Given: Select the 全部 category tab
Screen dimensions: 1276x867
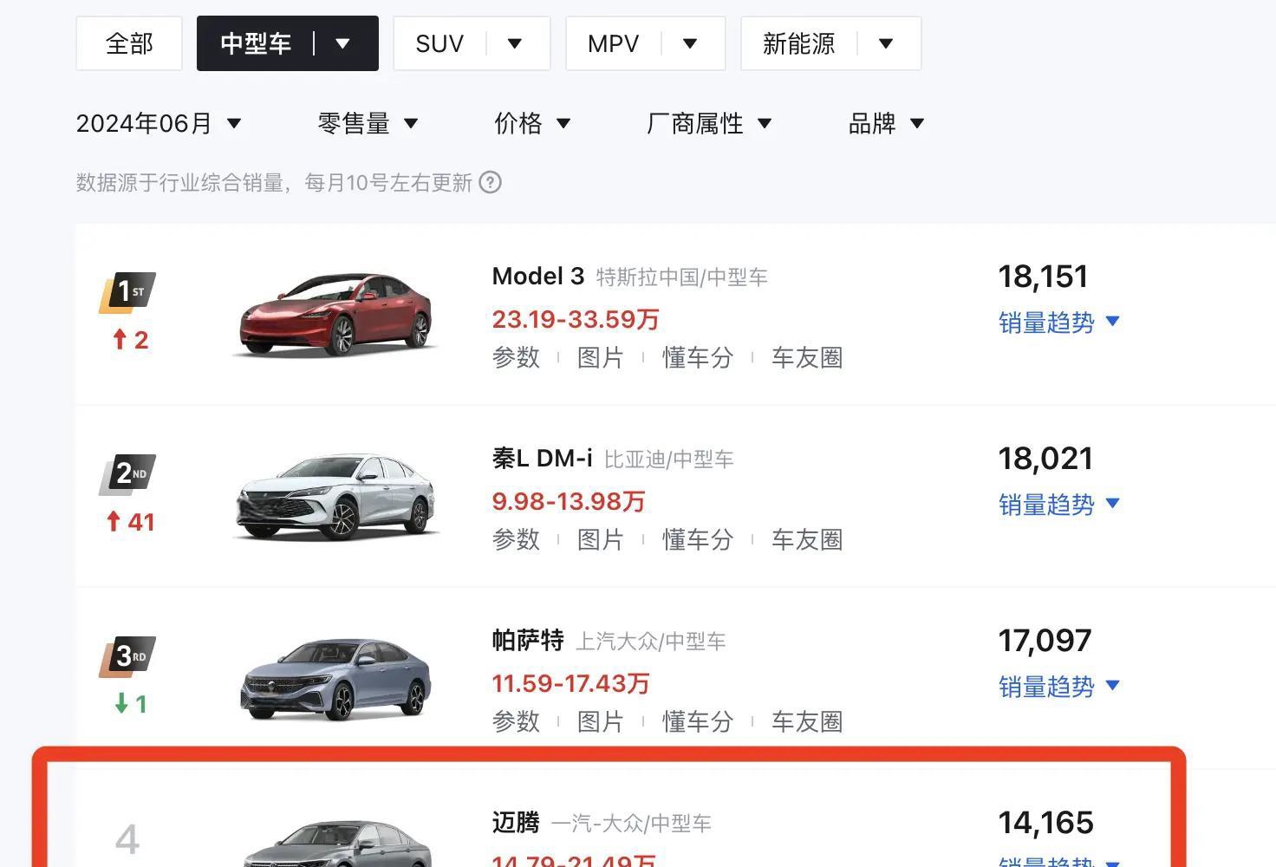Looking at the screenshot, I should pyautogui.click(x=129, y=43).
